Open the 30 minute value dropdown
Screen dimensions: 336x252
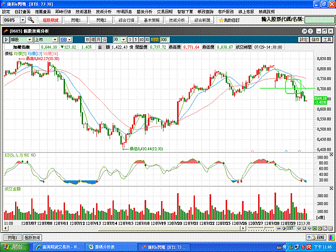[124, 40]
